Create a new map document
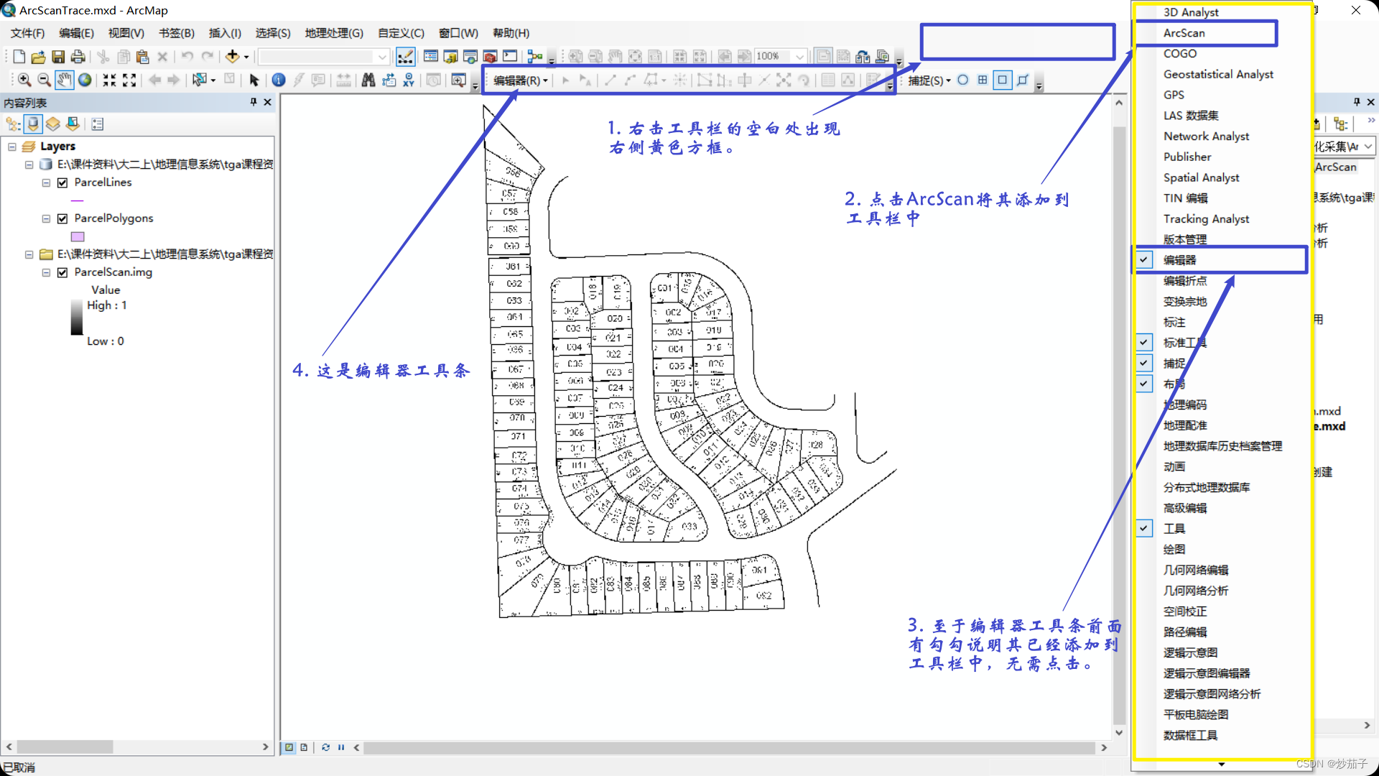The image size is (1379, 776). pyautogui.click(x=19, y=57)
